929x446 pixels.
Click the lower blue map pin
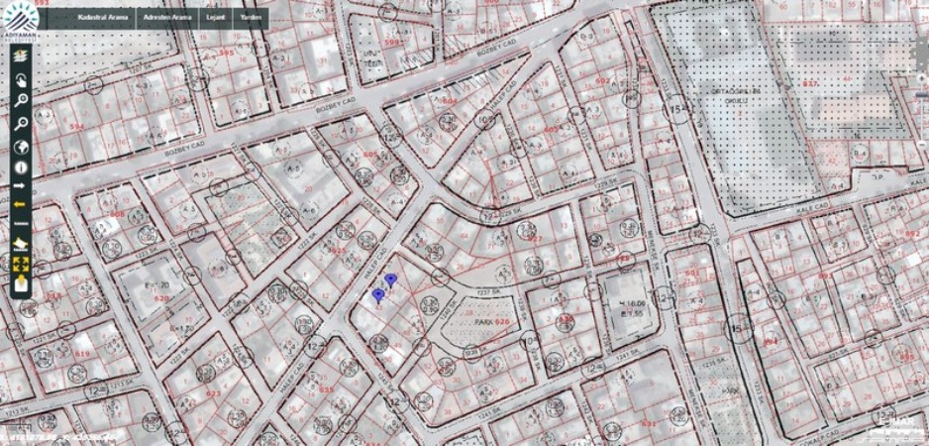coord(378,295)
